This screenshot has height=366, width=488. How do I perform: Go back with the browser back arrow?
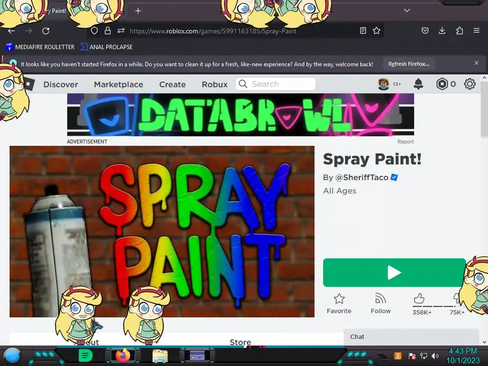click(11, 31)
